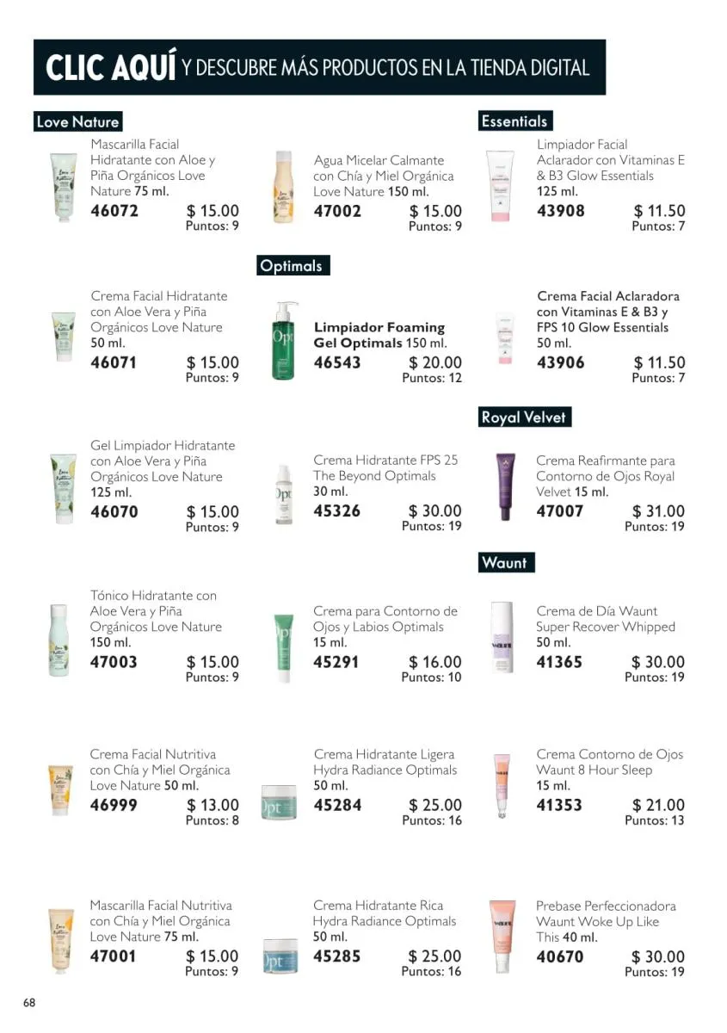This screenshot has width=727, height=1033.
Task: Click the CLIC AQUÍ tienda digital banner
Action: (x=319, y=67)
